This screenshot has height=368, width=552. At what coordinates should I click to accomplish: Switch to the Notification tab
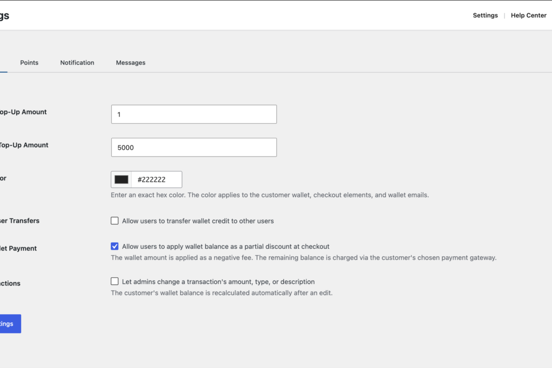pyautogui.click(x=77, y=63)
